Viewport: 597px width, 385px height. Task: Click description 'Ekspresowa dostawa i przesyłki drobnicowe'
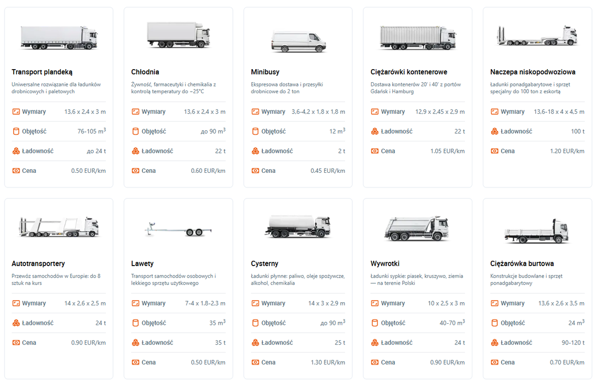coord(286,88)
